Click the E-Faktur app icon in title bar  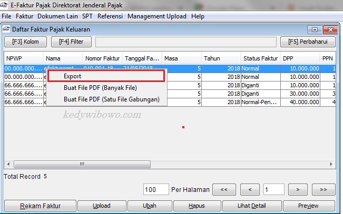tap(4, 5)
